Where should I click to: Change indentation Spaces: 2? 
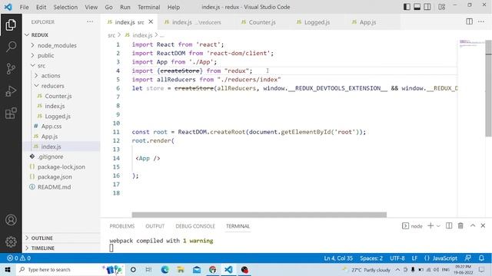pos(371,258)
